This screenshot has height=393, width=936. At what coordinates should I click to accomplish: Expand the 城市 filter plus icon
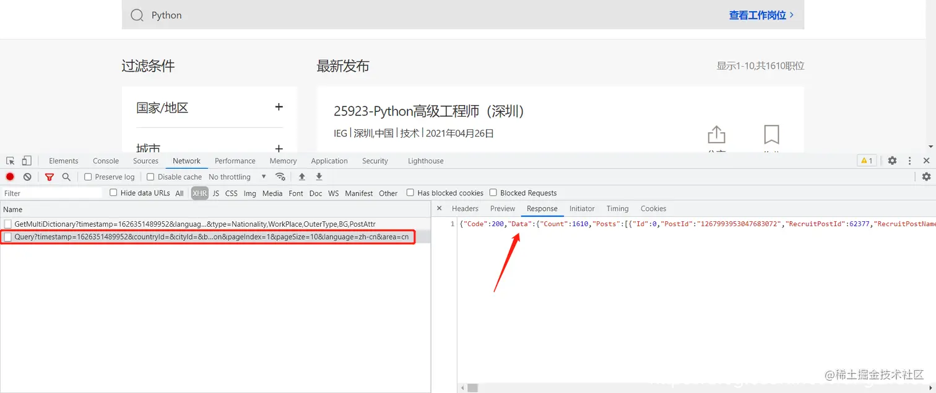[279, 148]
